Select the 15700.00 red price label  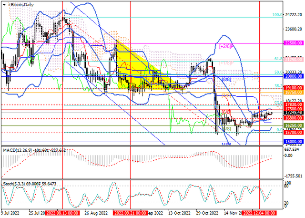[x=294, y=132]
